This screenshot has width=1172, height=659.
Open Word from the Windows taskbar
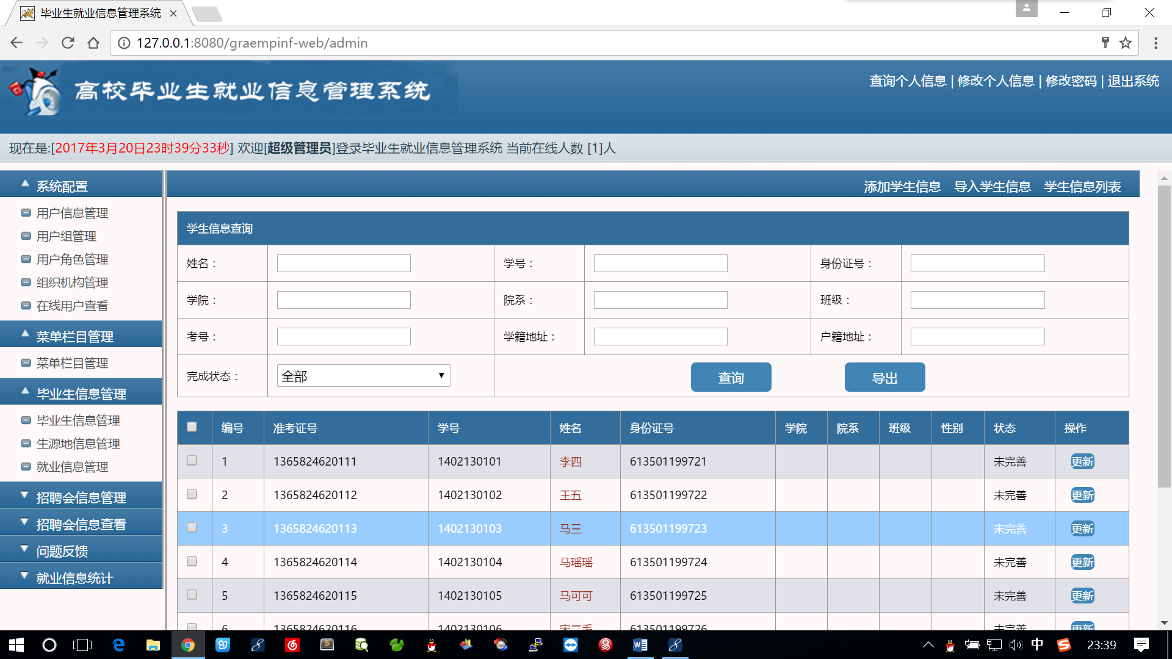[640, 645]
